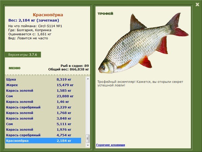Click the scrollbar down arrow in fish list
Screen dimensions: 202x152
(88, 145)
